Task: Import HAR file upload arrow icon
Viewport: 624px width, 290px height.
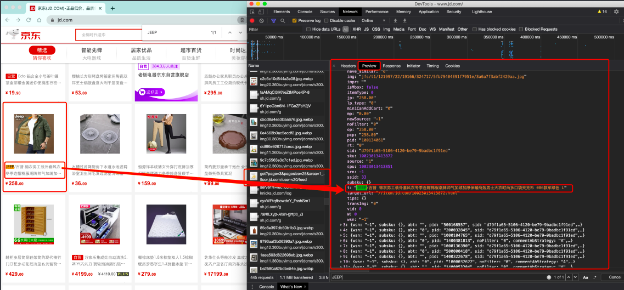Action: tap(396, 21)
